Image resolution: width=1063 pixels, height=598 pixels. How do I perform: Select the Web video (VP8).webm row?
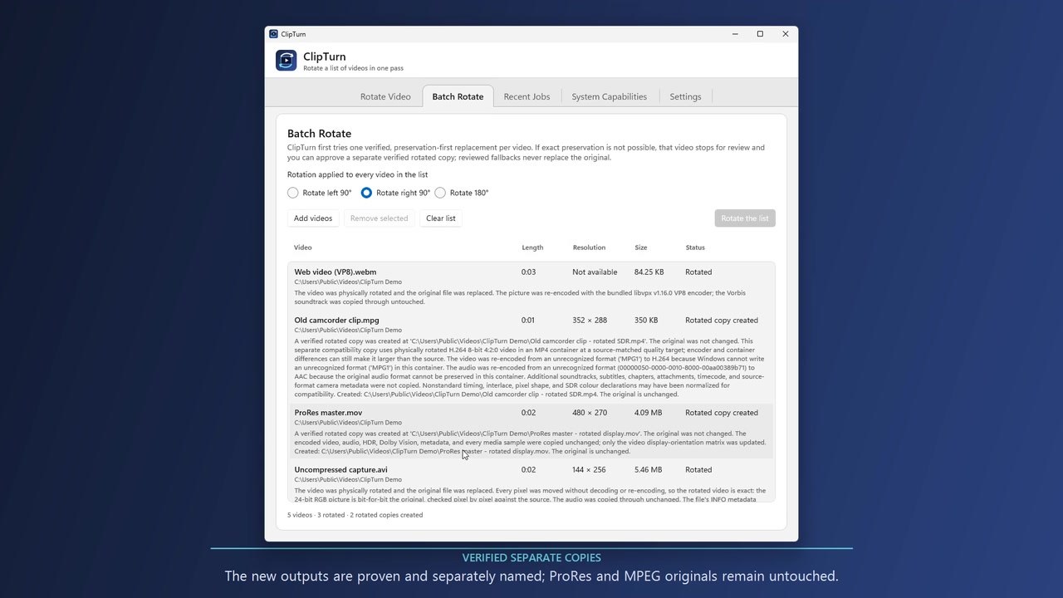coord(531,286)
